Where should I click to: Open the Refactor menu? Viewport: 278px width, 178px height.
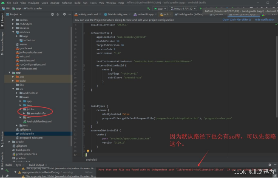(67, 3)
